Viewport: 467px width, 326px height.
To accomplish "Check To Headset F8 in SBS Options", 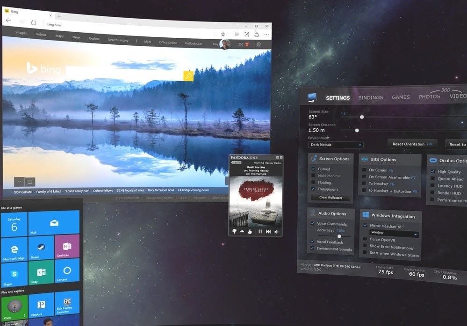I will 365,184.
